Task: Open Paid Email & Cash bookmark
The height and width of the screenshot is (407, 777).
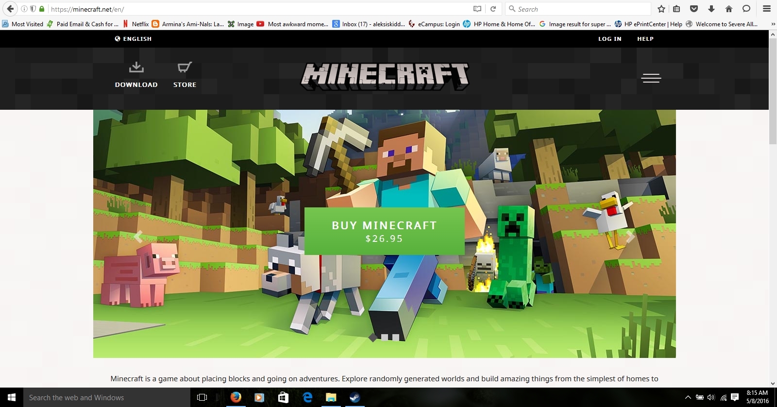Action: 83,24
